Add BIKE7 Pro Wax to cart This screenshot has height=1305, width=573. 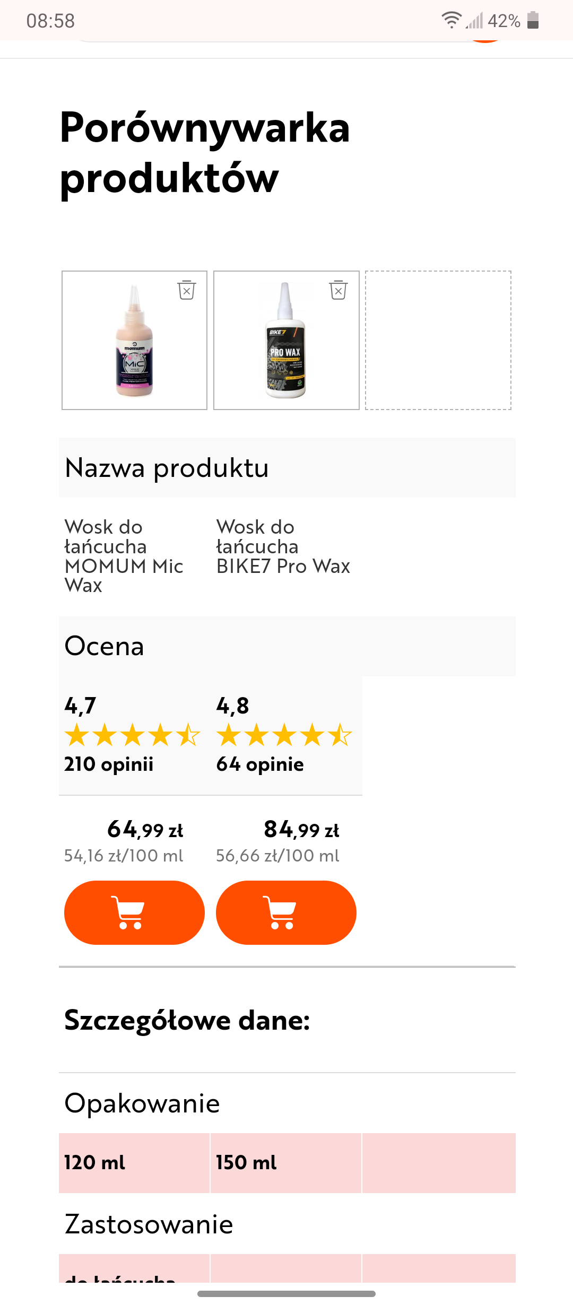coord(286,912)
